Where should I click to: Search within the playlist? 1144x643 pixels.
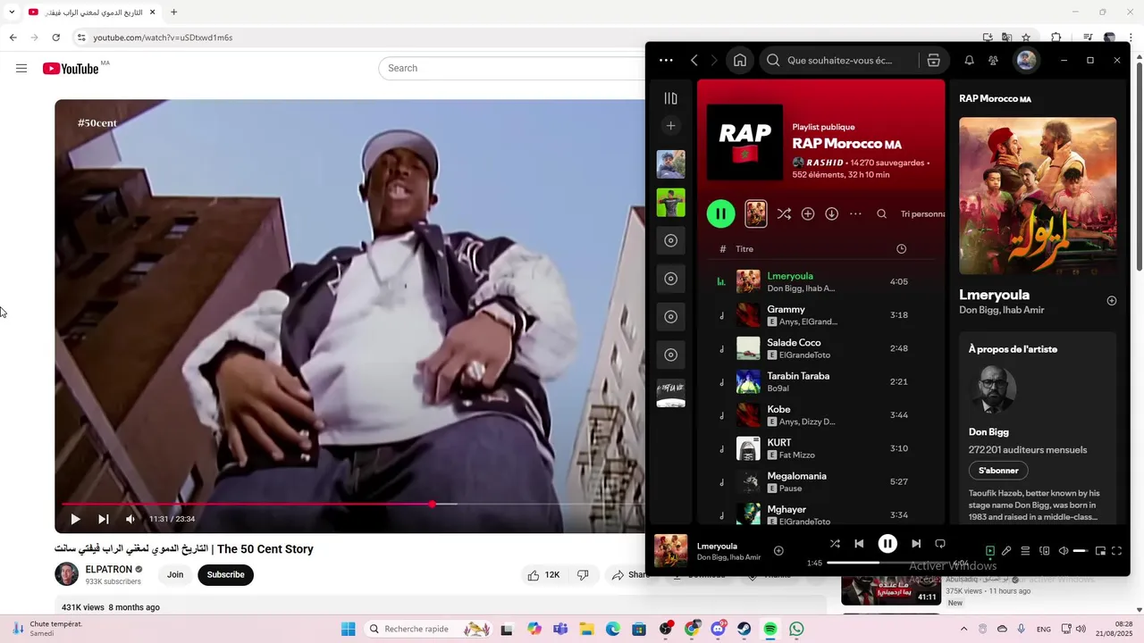pyautogui.click(x=881, y=213)
